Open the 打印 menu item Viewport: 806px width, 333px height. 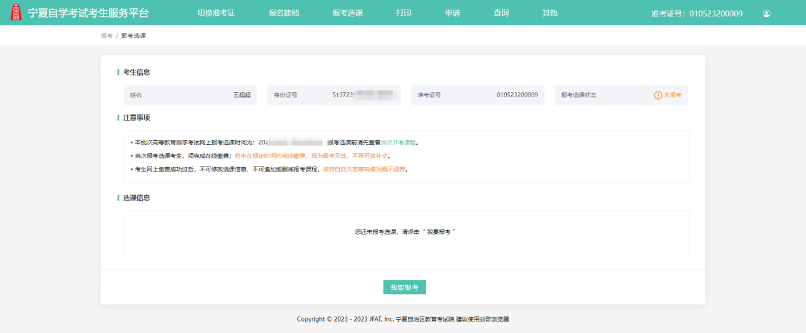(x=404, y=13)
